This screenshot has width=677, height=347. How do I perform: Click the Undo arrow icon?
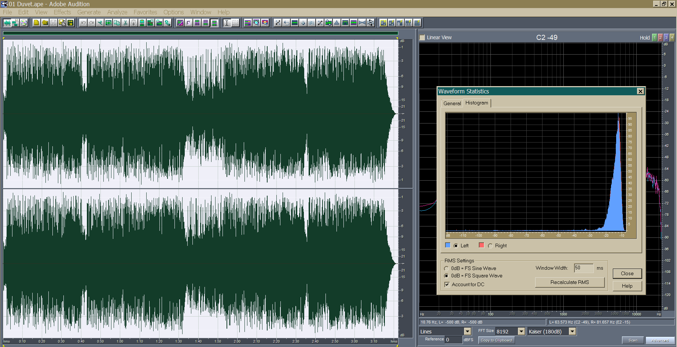pyautogui.click(x=83, y=23)
